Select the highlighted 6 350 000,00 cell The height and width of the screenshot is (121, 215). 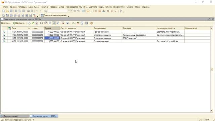(52, 38)
